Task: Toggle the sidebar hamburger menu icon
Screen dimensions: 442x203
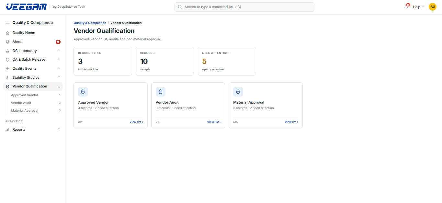Action: click(7, 22)
